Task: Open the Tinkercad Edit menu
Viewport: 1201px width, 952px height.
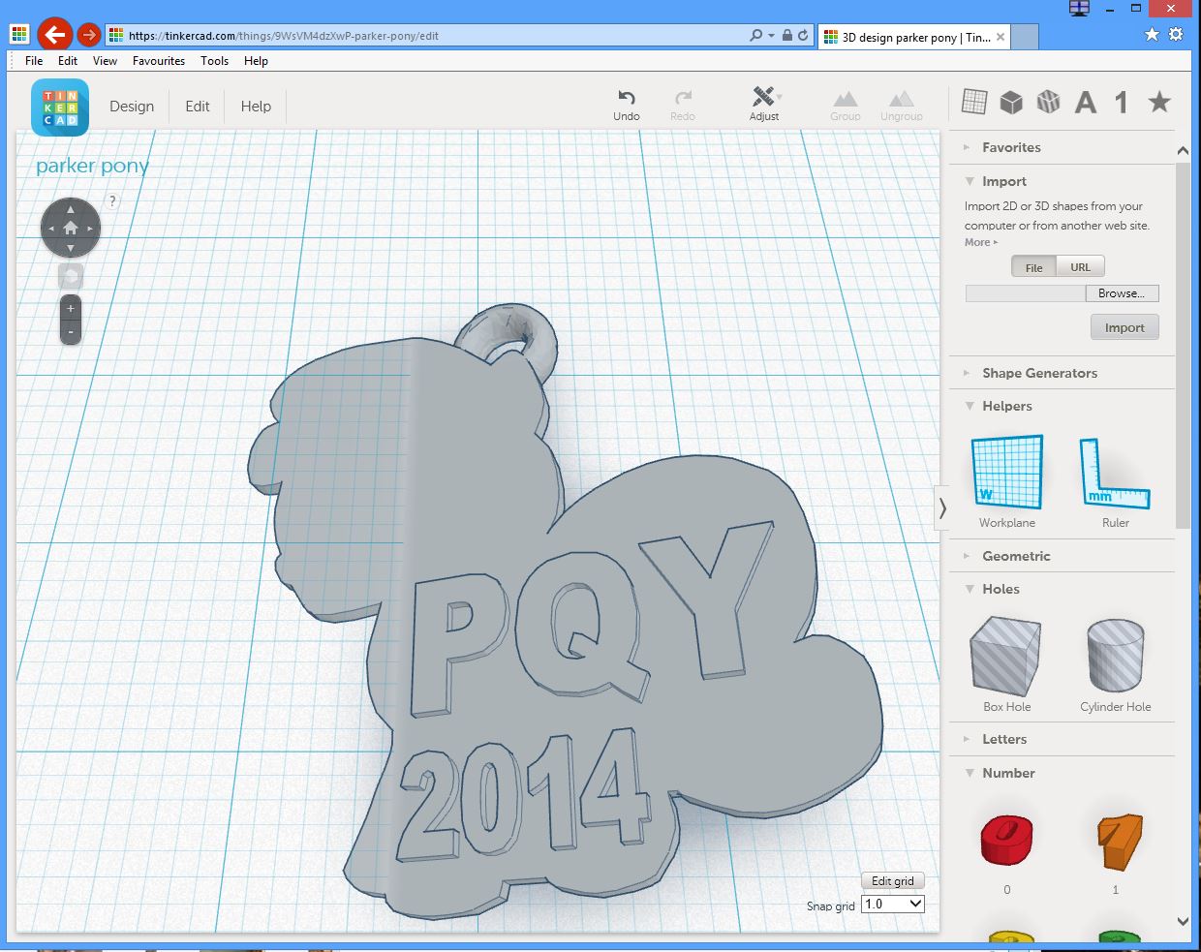Action: [x=198, y=107]
